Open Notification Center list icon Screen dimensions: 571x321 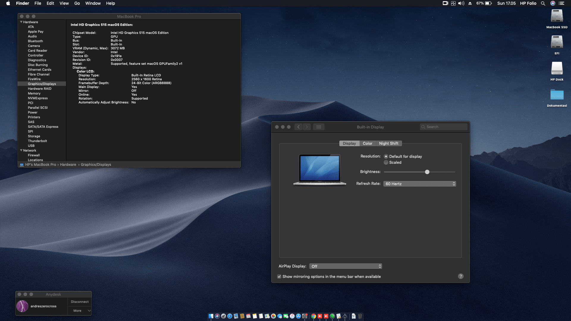pos(561,3)
